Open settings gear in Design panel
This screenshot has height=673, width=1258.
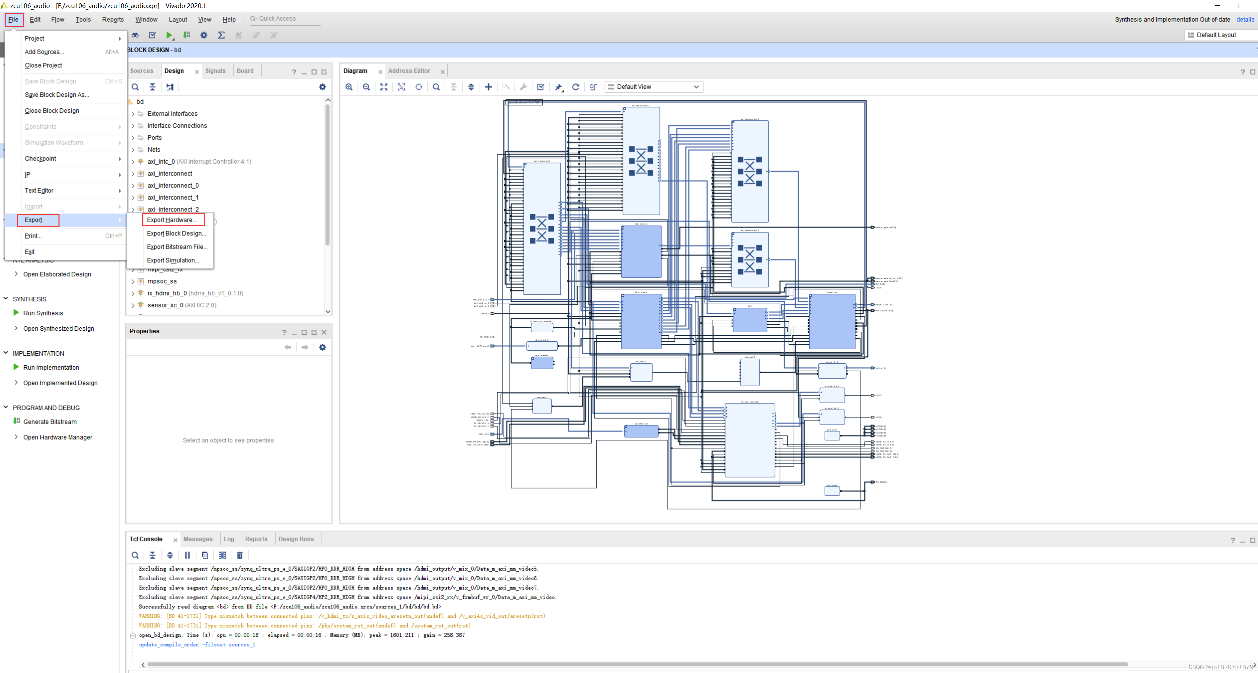322,87
